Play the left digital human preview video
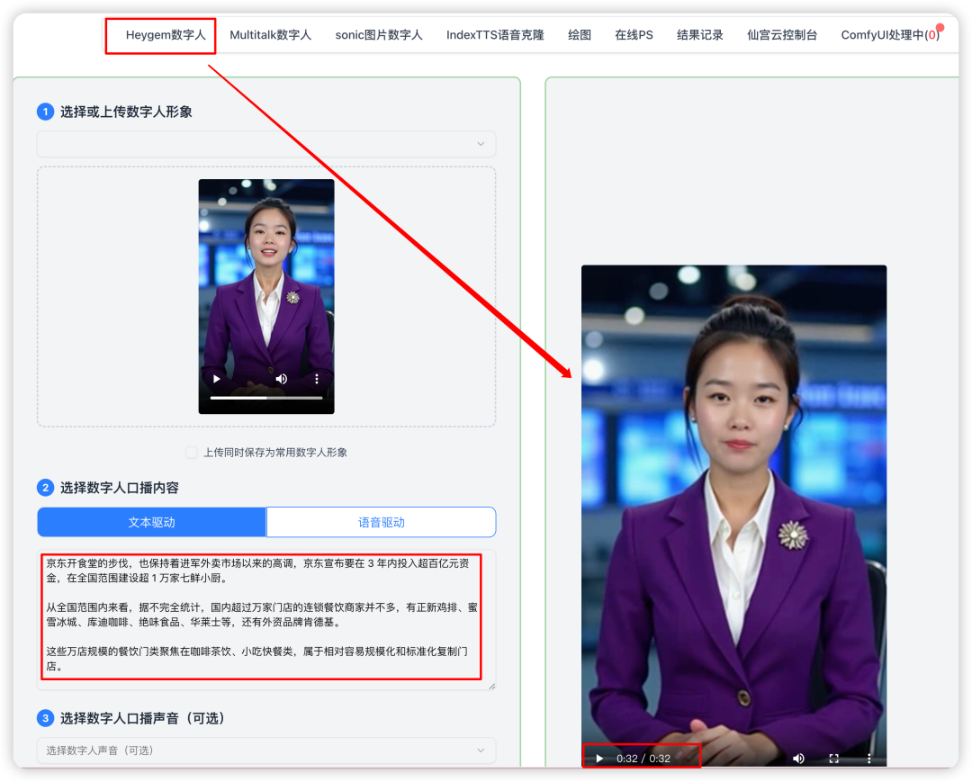Image resolution: width=972 pixels, height=782 pixels. pos(216,379)
